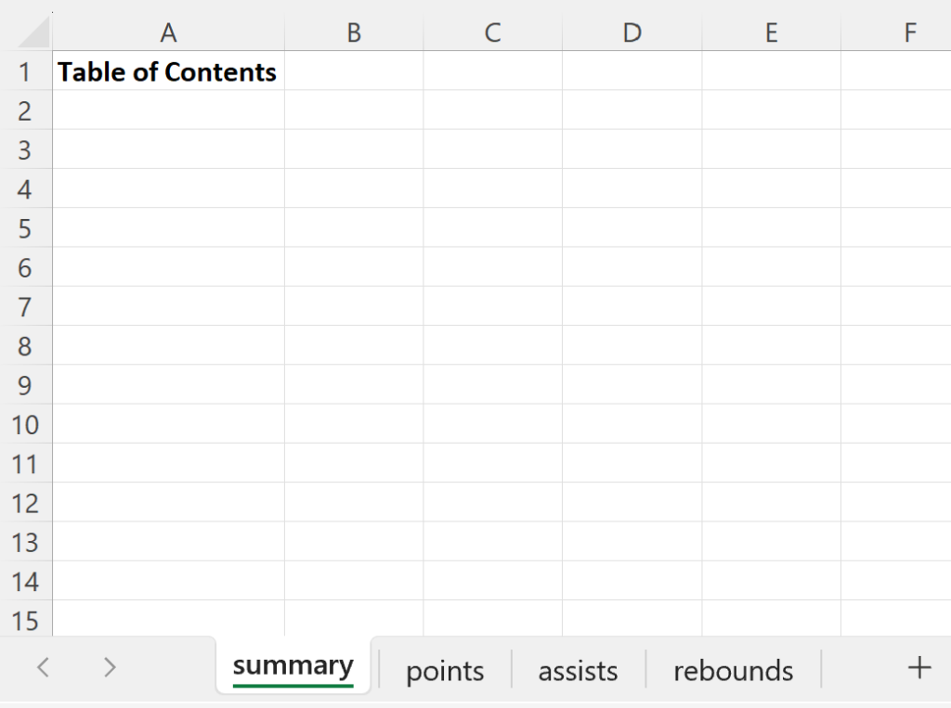Select column E header
This screenshot has height=708, width=951.
click(771, 32)
